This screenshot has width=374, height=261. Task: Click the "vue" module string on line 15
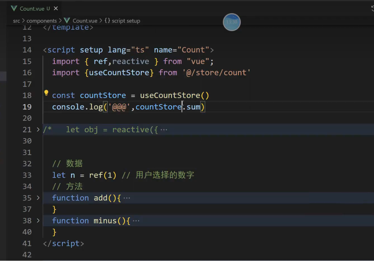198,61
